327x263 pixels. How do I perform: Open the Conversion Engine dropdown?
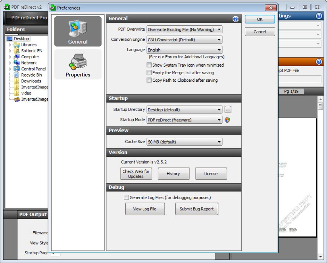click(184, 40)
